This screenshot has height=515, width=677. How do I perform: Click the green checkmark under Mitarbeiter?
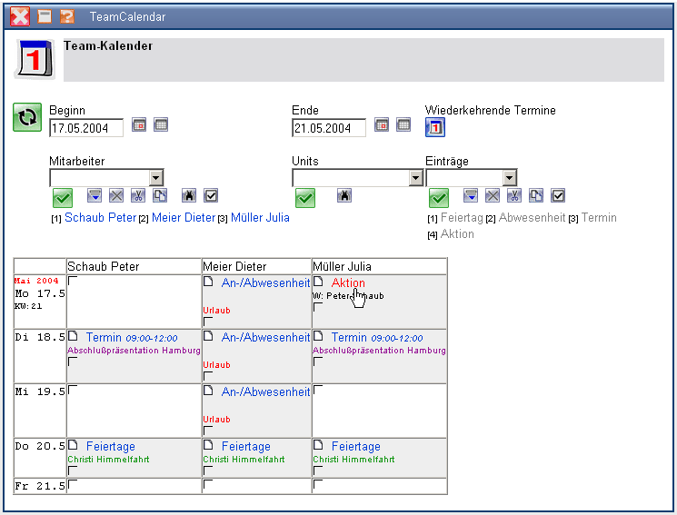(x=63, y=196)
